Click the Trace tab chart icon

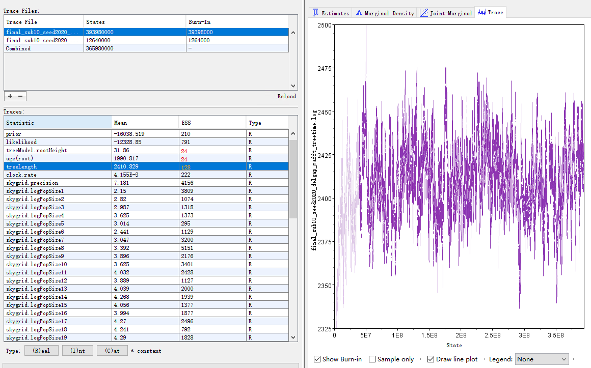[x=481, y=12]
